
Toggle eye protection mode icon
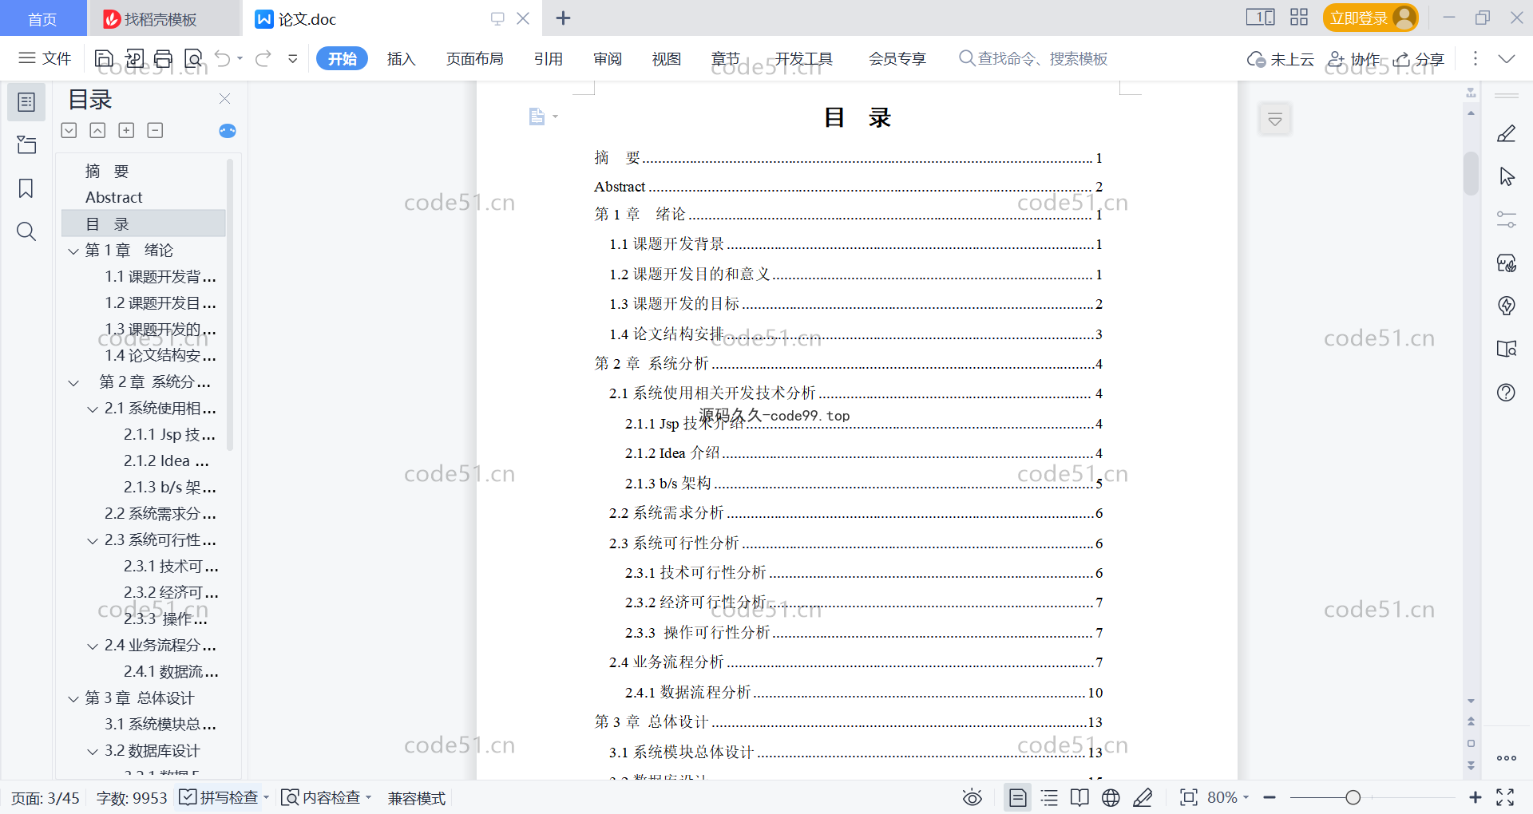972,797
